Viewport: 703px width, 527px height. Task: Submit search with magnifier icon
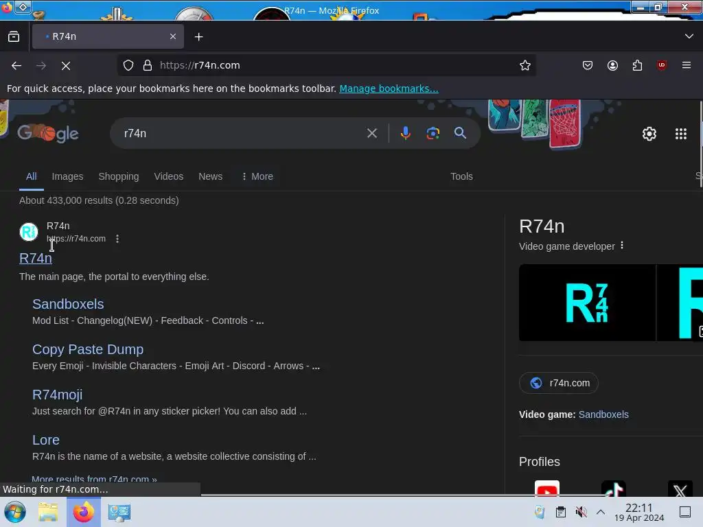pos(460,133)
